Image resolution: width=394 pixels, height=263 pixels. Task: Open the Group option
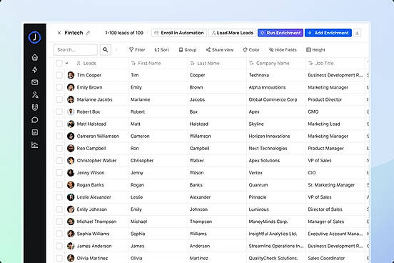(188, 50)
